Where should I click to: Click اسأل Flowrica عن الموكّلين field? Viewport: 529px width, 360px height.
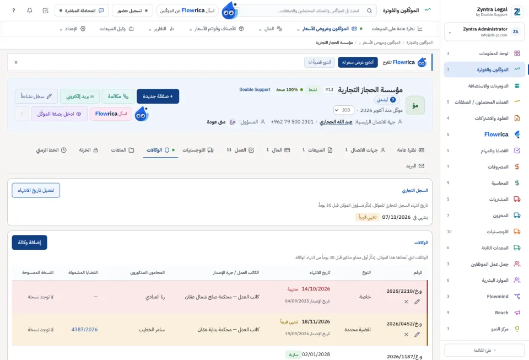click(187, 11)
